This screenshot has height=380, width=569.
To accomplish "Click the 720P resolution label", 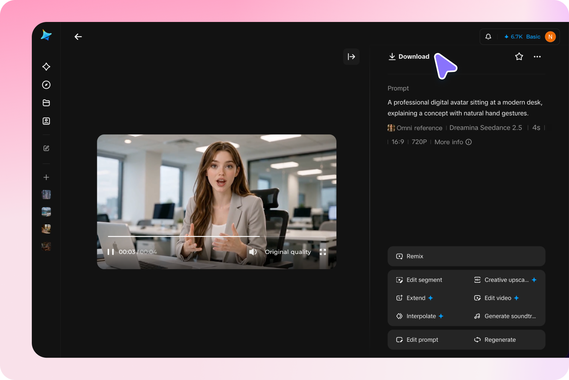I will (x=419, y=142).
